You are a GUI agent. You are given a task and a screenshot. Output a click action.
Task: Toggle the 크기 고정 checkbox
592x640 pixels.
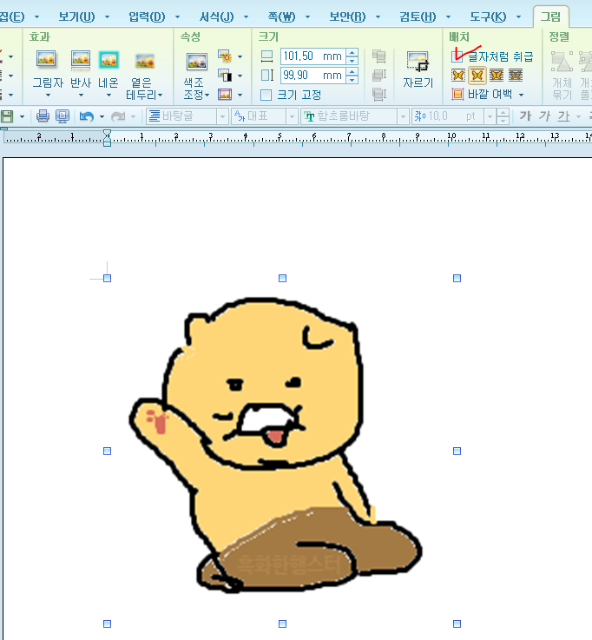266,96
